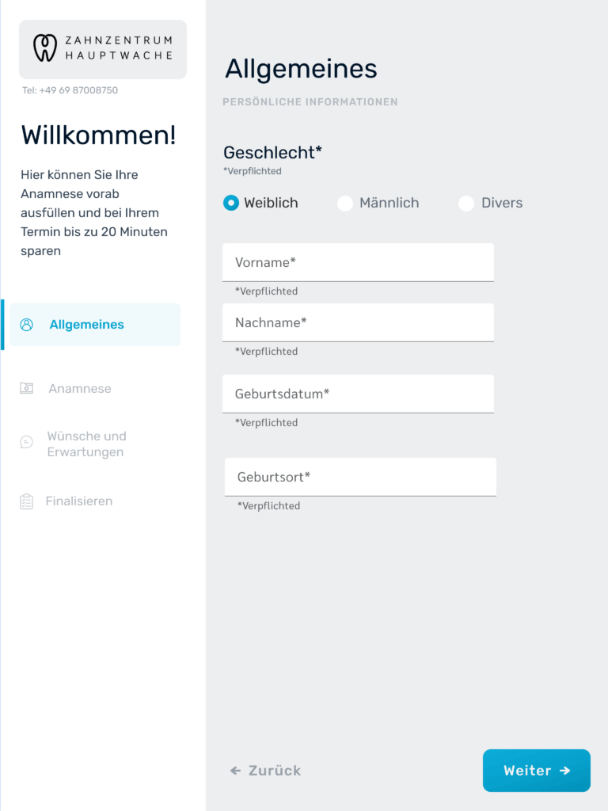
Task: Click the Zurück back link
Action: pos(274,771)
